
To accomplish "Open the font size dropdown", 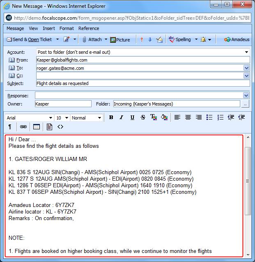I will point(67,118).
